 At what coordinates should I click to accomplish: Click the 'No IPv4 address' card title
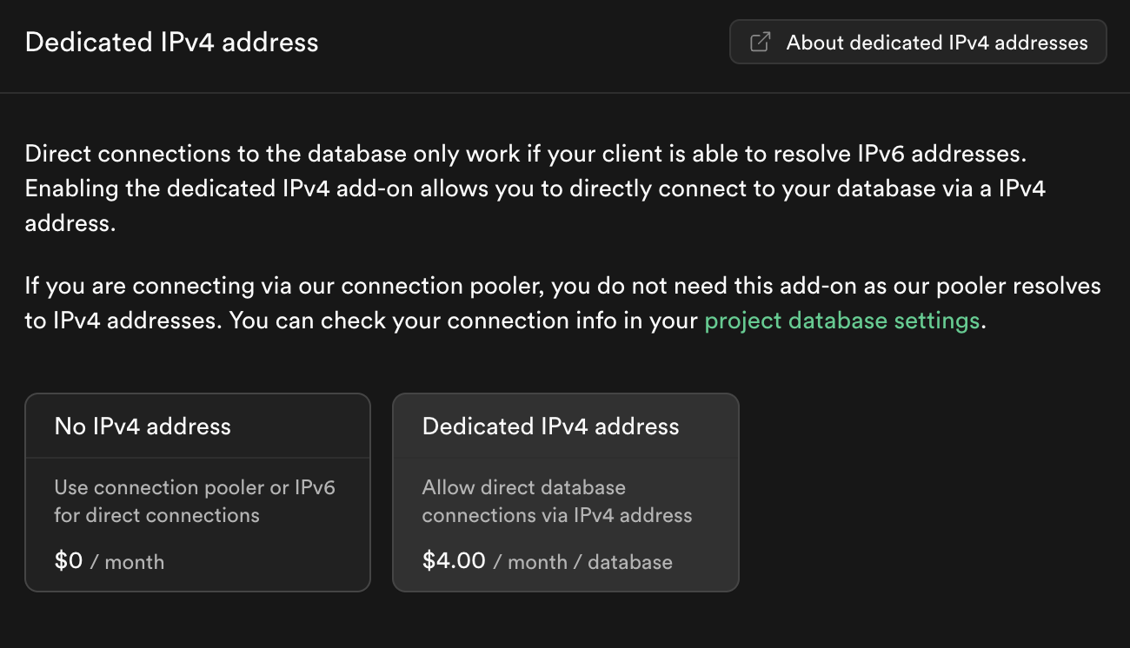tap(143, 426)
